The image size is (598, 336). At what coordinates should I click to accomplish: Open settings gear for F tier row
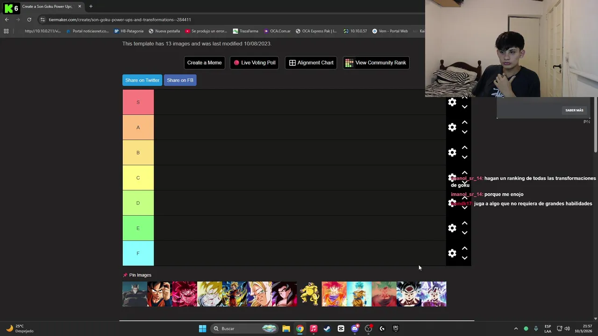pyautogui.click(x=452, y=253)
